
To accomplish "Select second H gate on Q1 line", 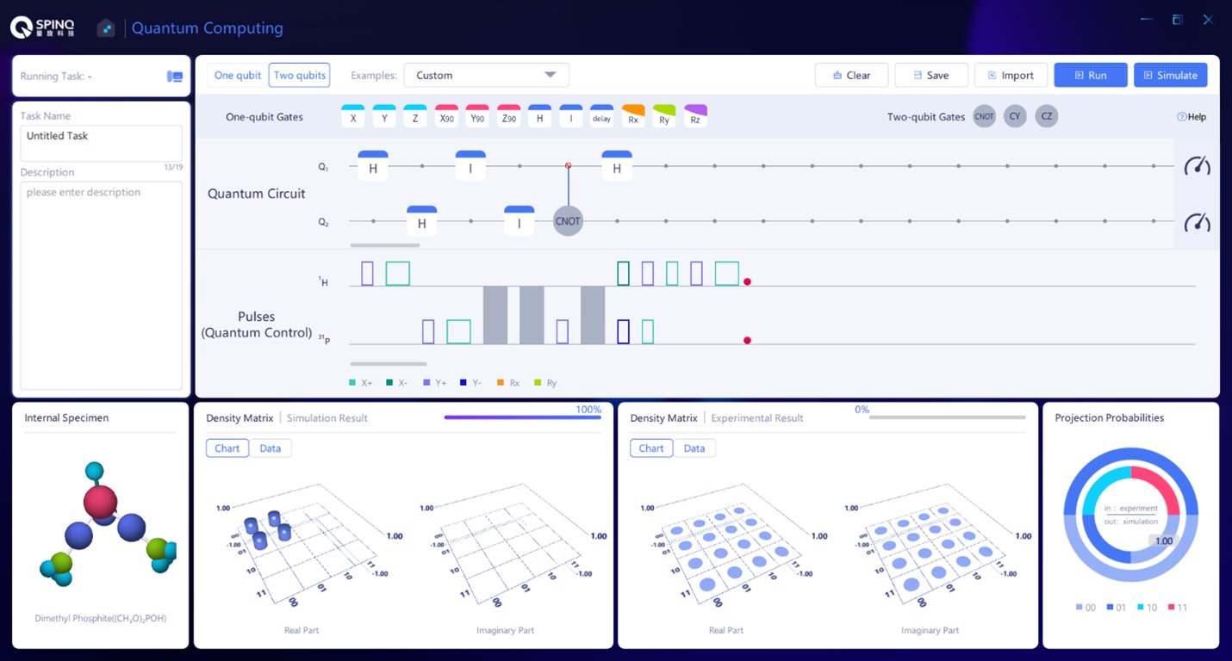I will tap(617, 166).
